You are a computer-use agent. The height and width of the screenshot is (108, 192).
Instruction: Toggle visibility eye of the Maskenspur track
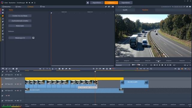pyautogui.click(x=16, y=79)
